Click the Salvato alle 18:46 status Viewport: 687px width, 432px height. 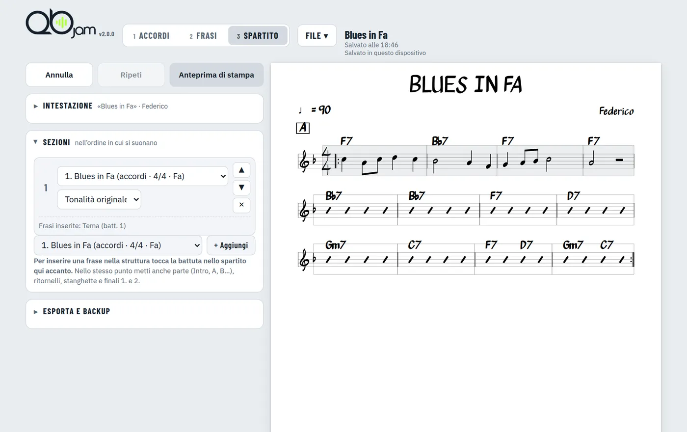tap(371, 45)
